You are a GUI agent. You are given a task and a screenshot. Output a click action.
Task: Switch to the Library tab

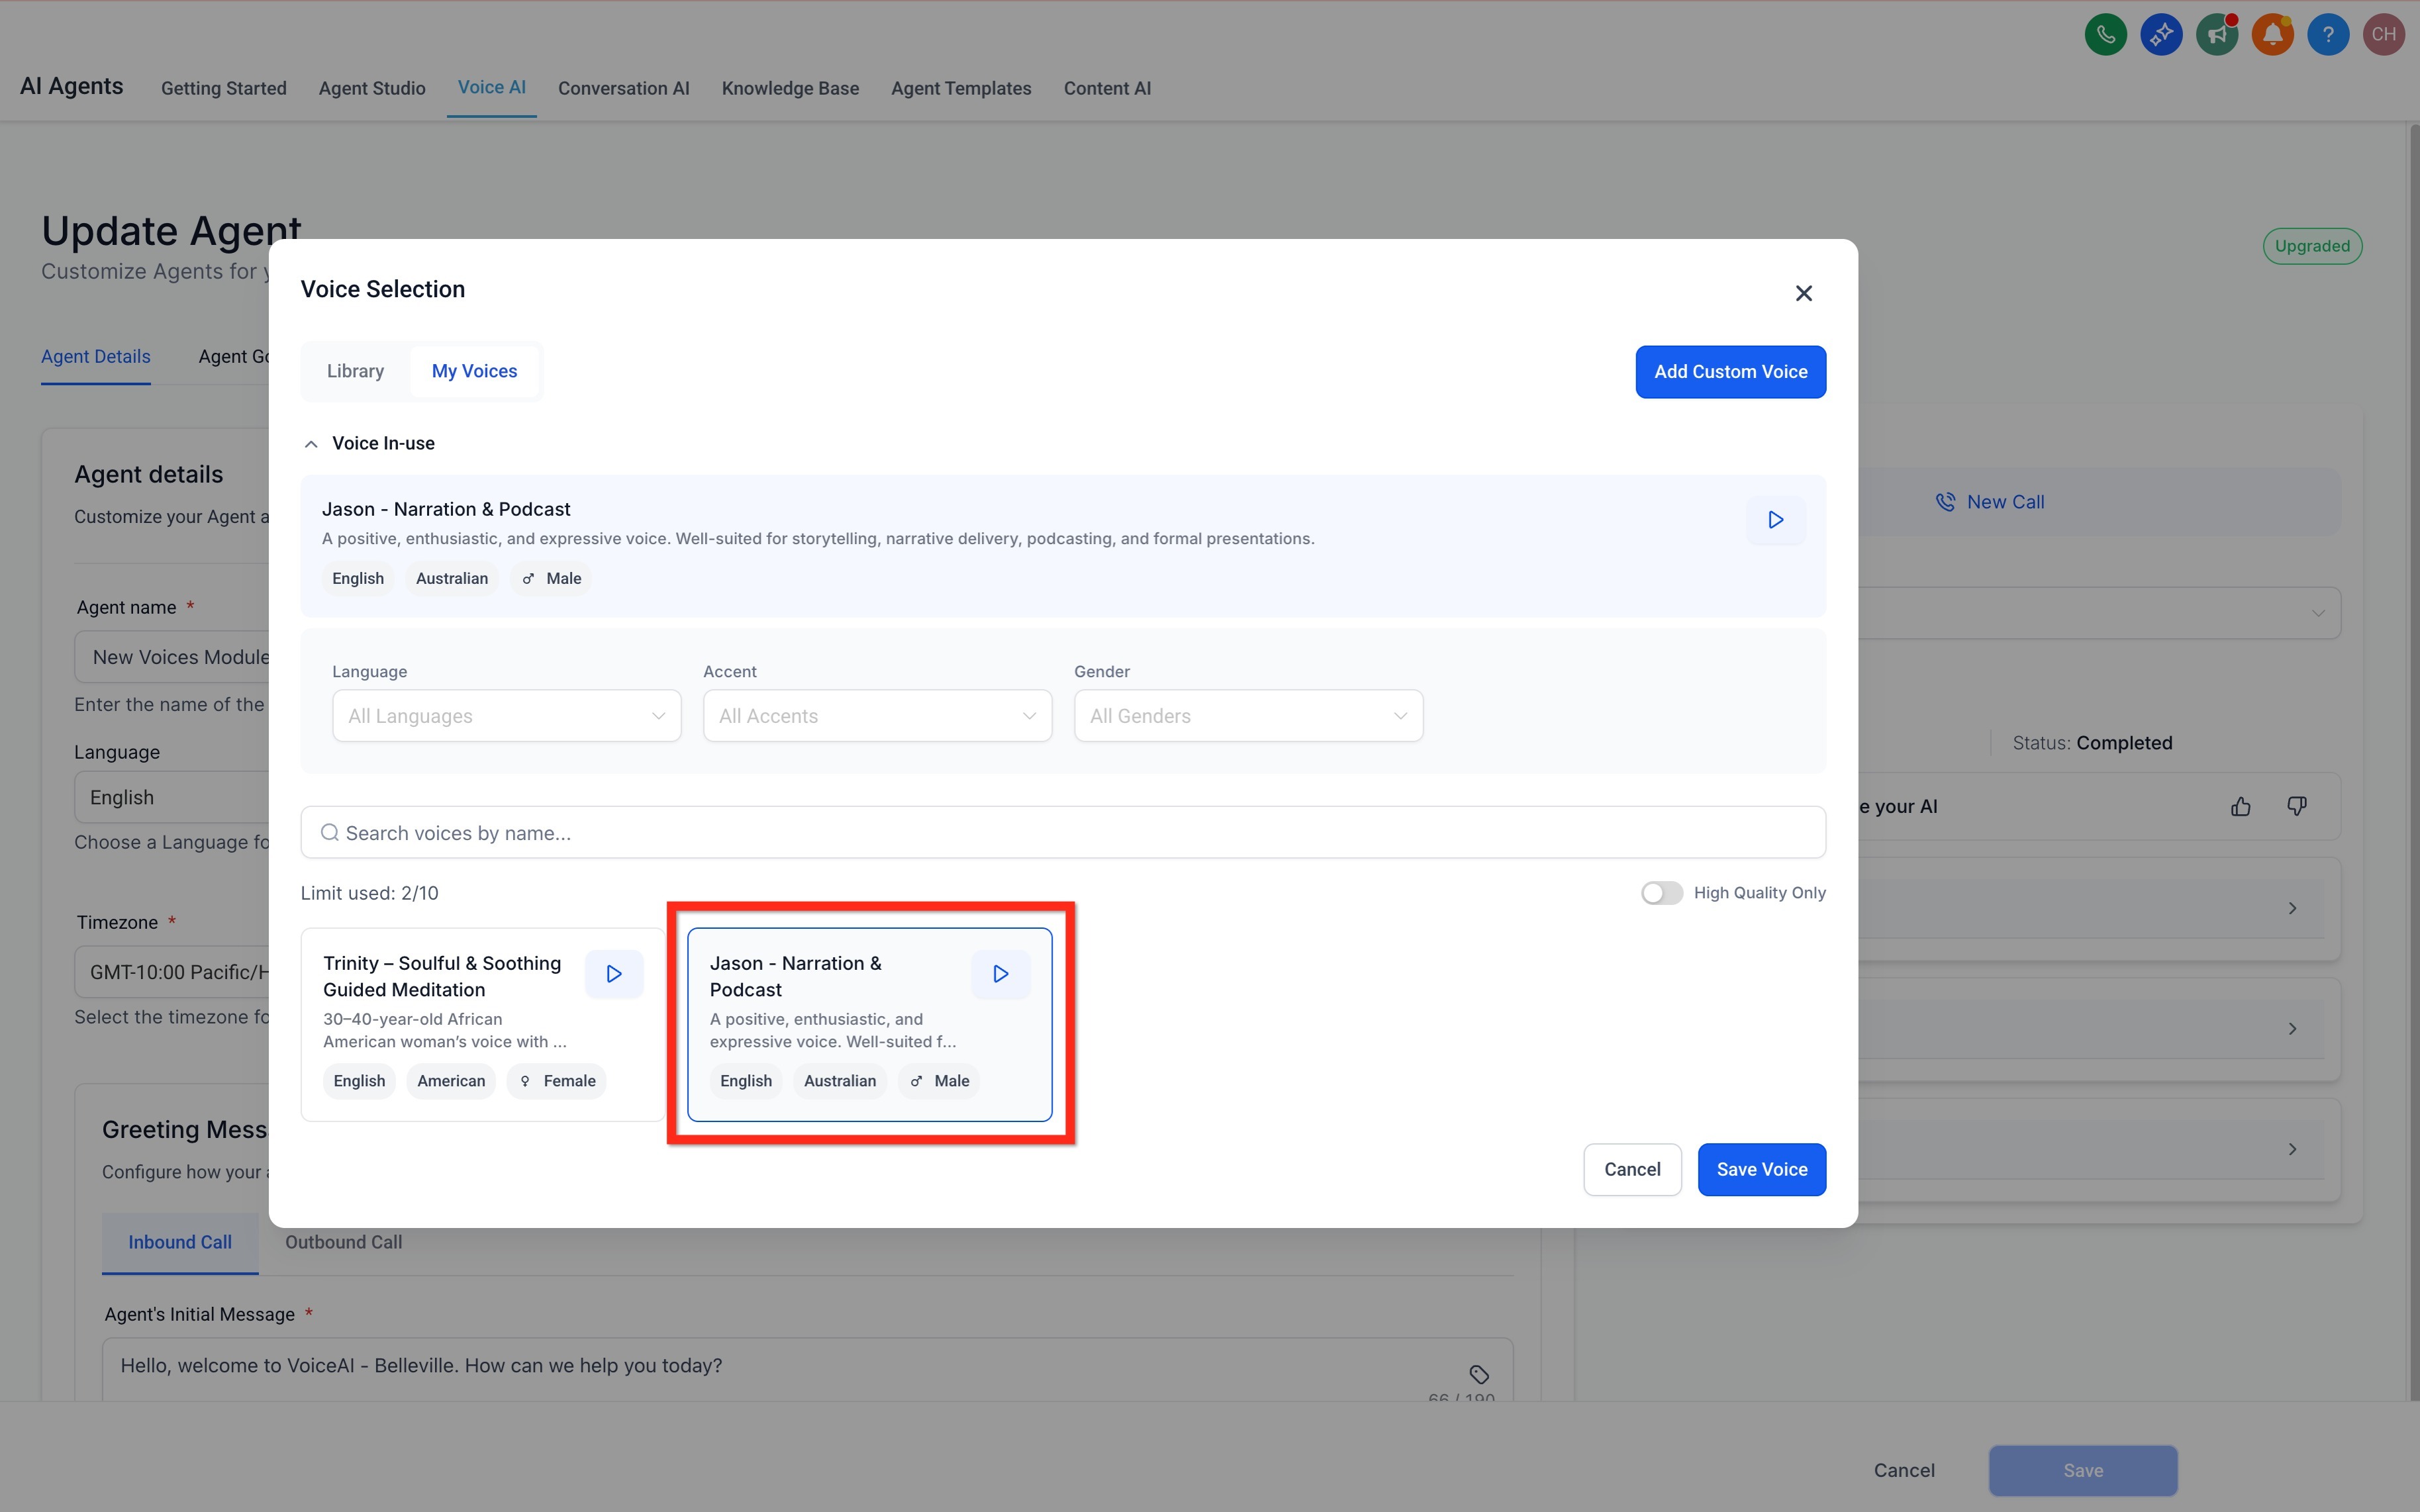point(355,371)
